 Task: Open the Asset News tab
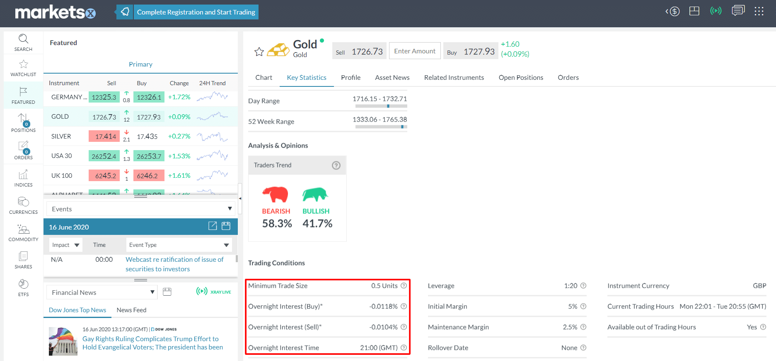tap(392, 77)
